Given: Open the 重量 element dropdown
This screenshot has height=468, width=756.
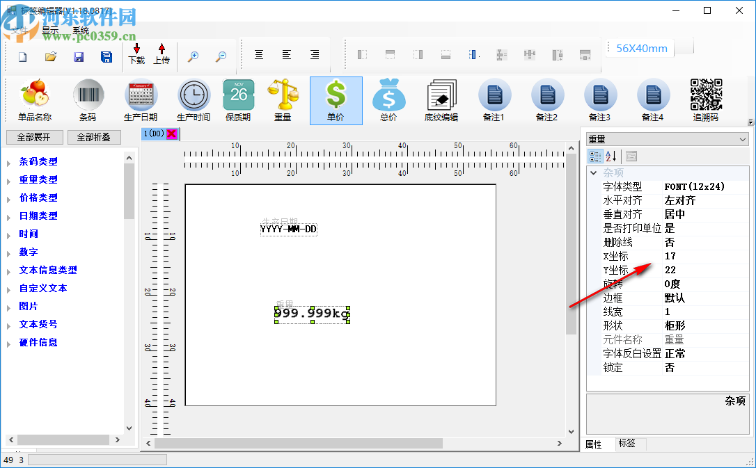Looking at the screenshot, I should (x=743, y=139).
